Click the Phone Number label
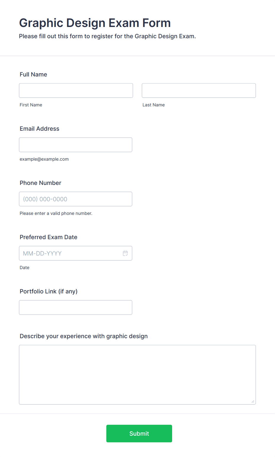The height and width of the screenshot is (457, 275). [x=41, y=183]
